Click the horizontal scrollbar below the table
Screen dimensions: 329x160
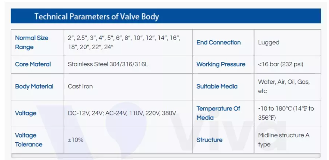tap(166, 156)
